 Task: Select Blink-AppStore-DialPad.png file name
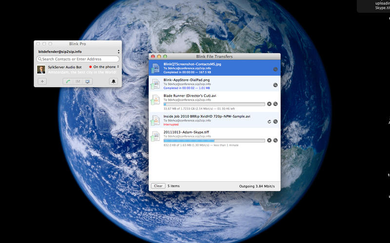(187, 80)
